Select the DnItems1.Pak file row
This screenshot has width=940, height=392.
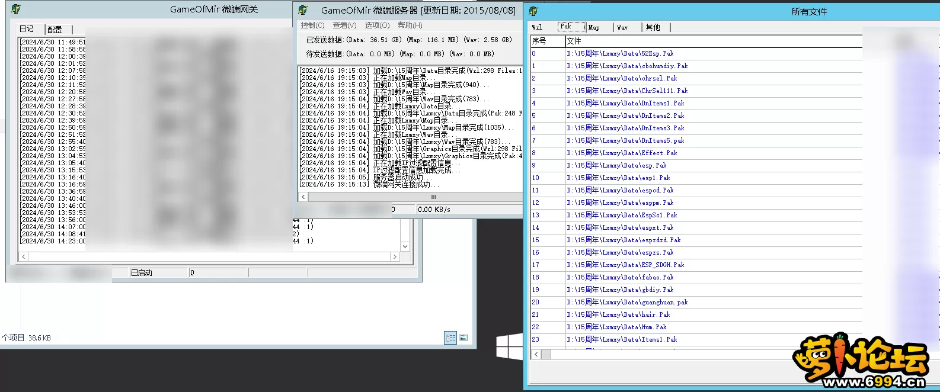click(696, 103)
